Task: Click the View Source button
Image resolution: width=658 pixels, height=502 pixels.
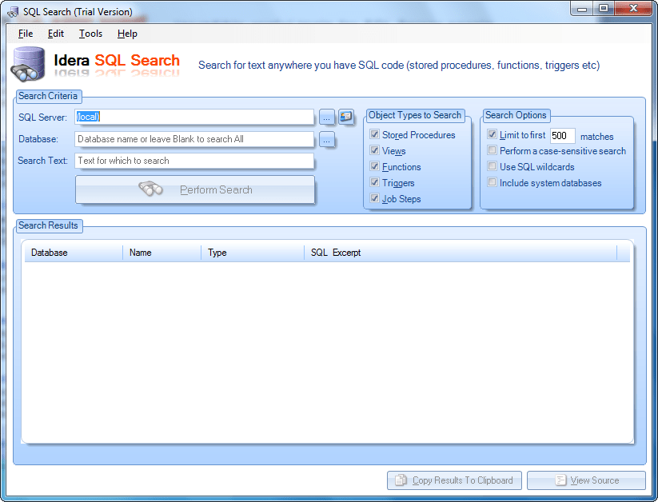Action: pyautogui.click(x=586, y=480)
